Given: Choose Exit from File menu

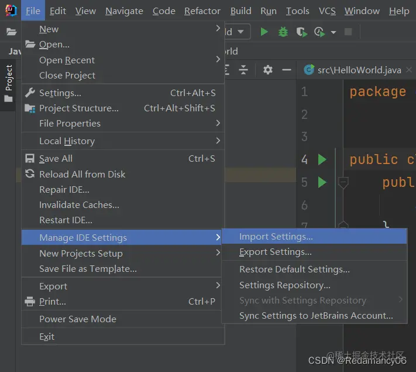Looking at the screenshot, I should coord(123,337).
